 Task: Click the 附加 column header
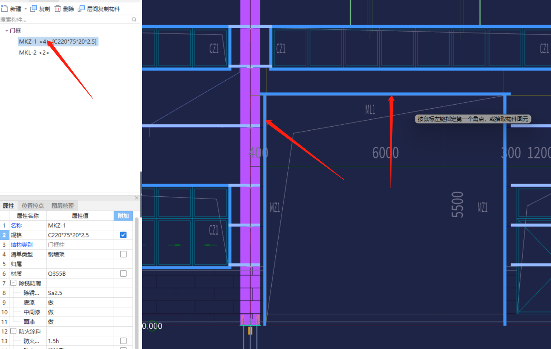click(x=123, y=216)
